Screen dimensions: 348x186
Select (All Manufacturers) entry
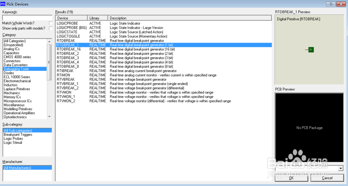tap(27, 168)
